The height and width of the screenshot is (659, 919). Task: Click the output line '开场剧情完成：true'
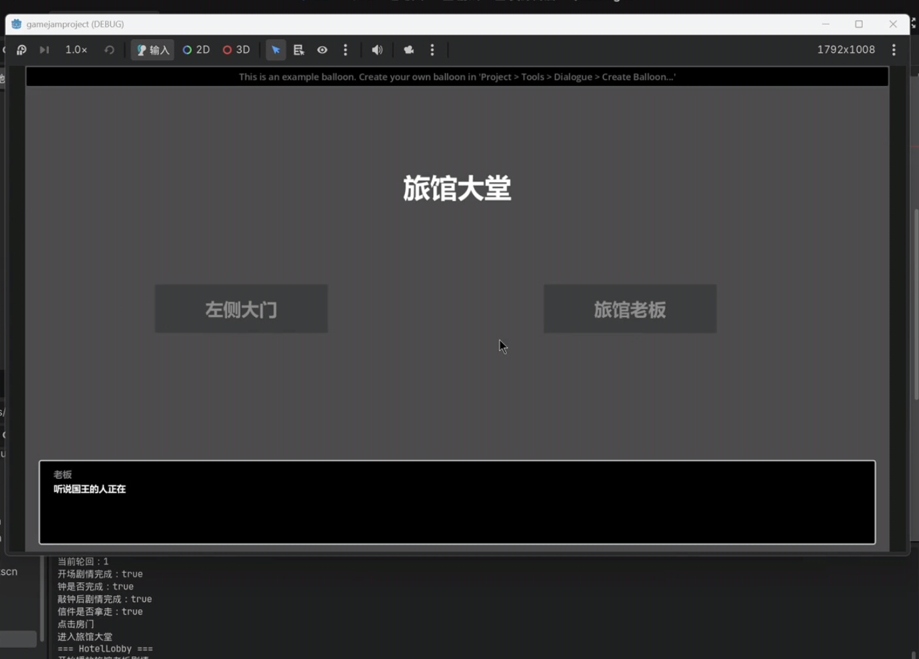(100, 574)
